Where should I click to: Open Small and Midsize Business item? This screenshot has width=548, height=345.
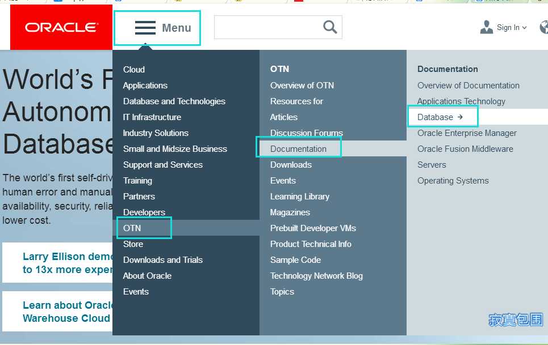175,149
